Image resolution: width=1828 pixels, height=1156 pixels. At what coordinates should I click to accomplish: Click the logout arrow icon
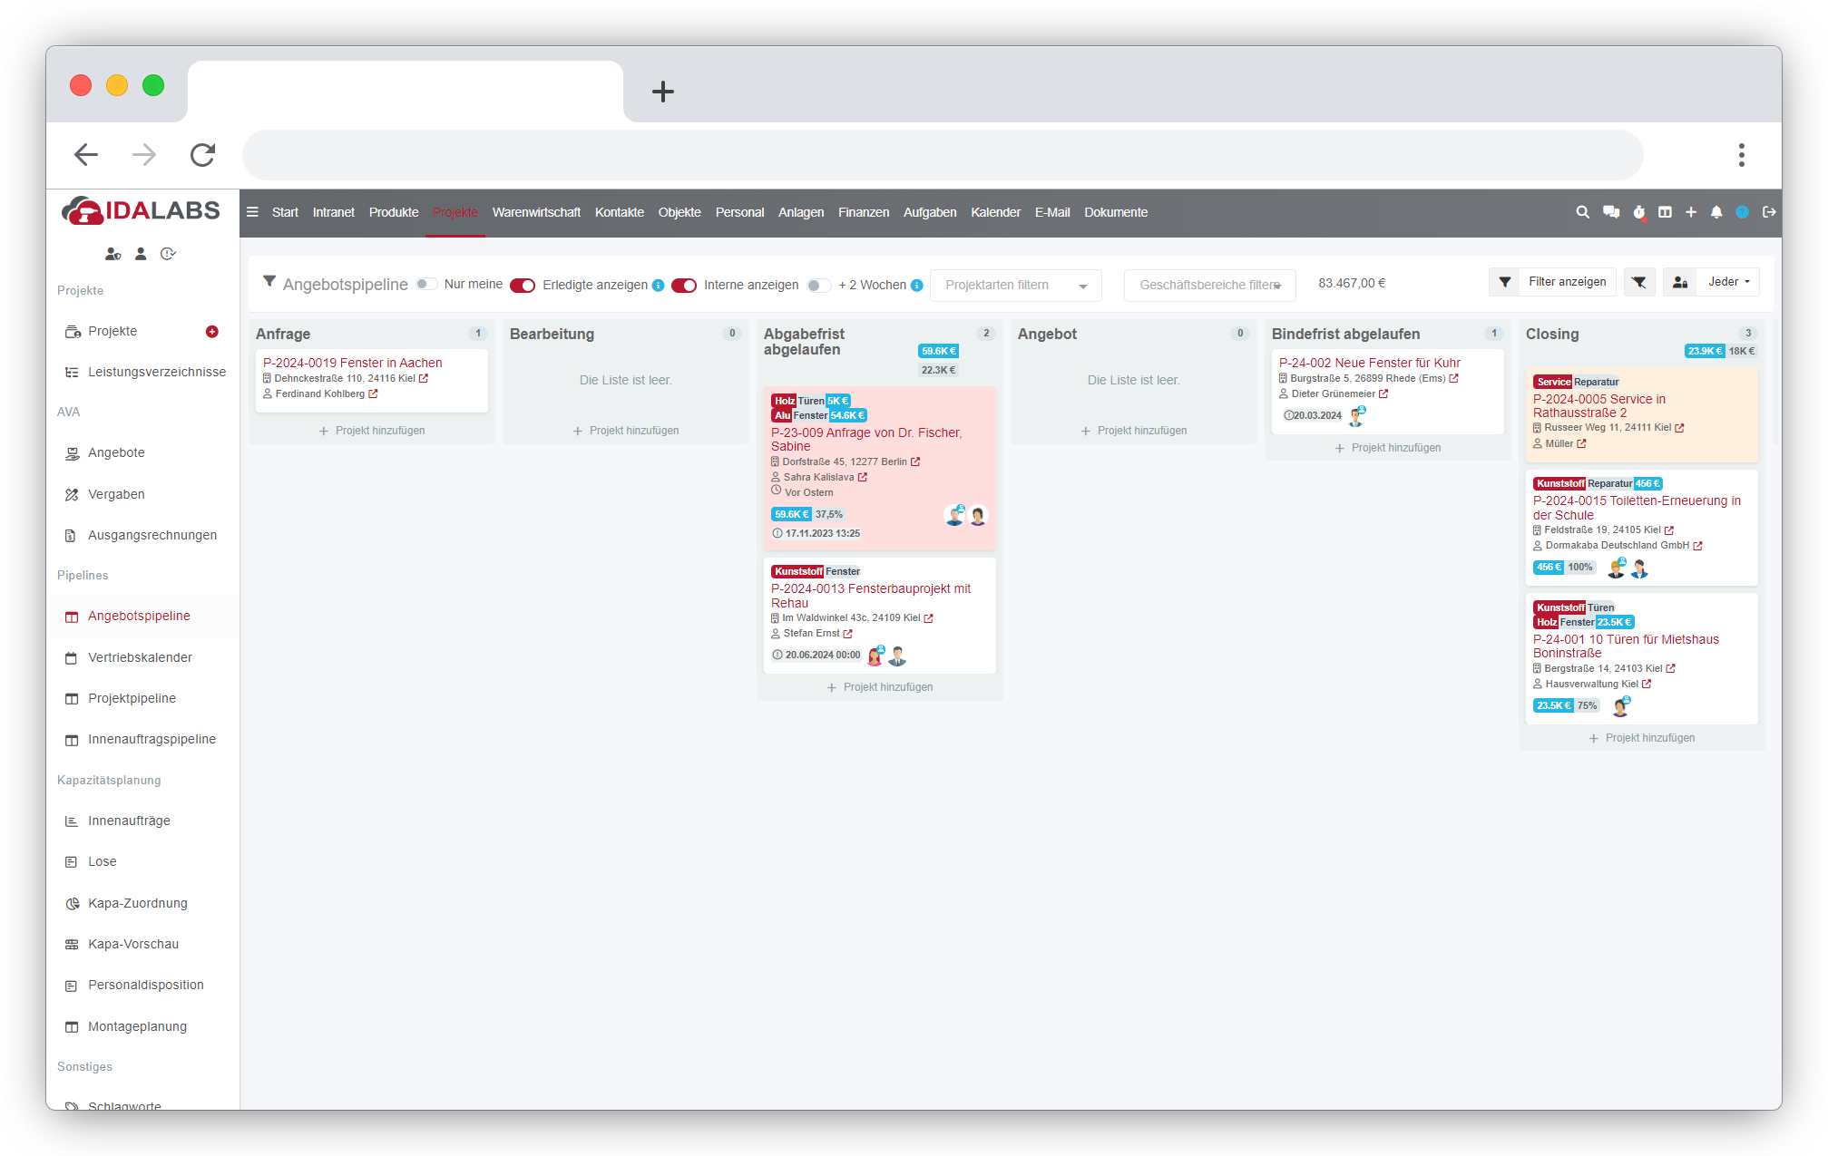[x=1768, y=212]
